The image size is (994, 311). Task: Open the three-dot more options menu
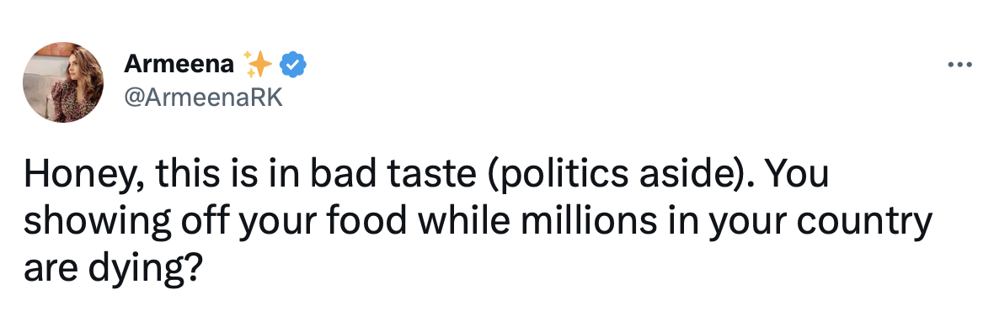click(959, 65)
